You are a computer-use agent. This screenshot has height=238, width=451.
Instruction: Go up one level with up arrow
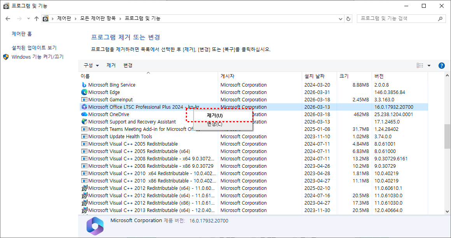point(36,19)
